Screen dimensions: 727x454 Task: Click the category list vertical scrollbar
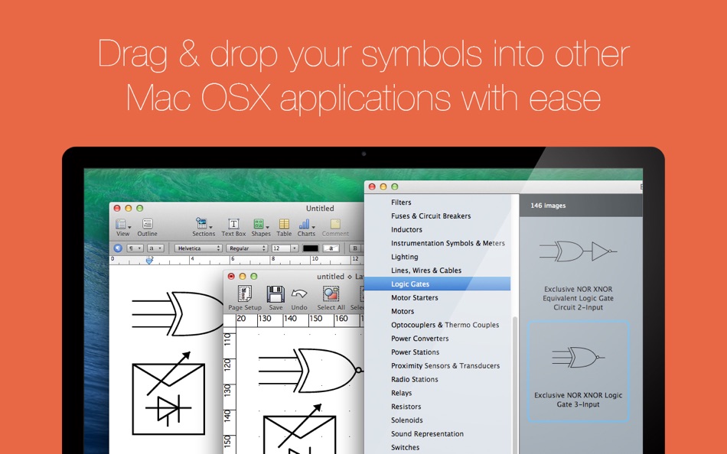click(514, 384)
